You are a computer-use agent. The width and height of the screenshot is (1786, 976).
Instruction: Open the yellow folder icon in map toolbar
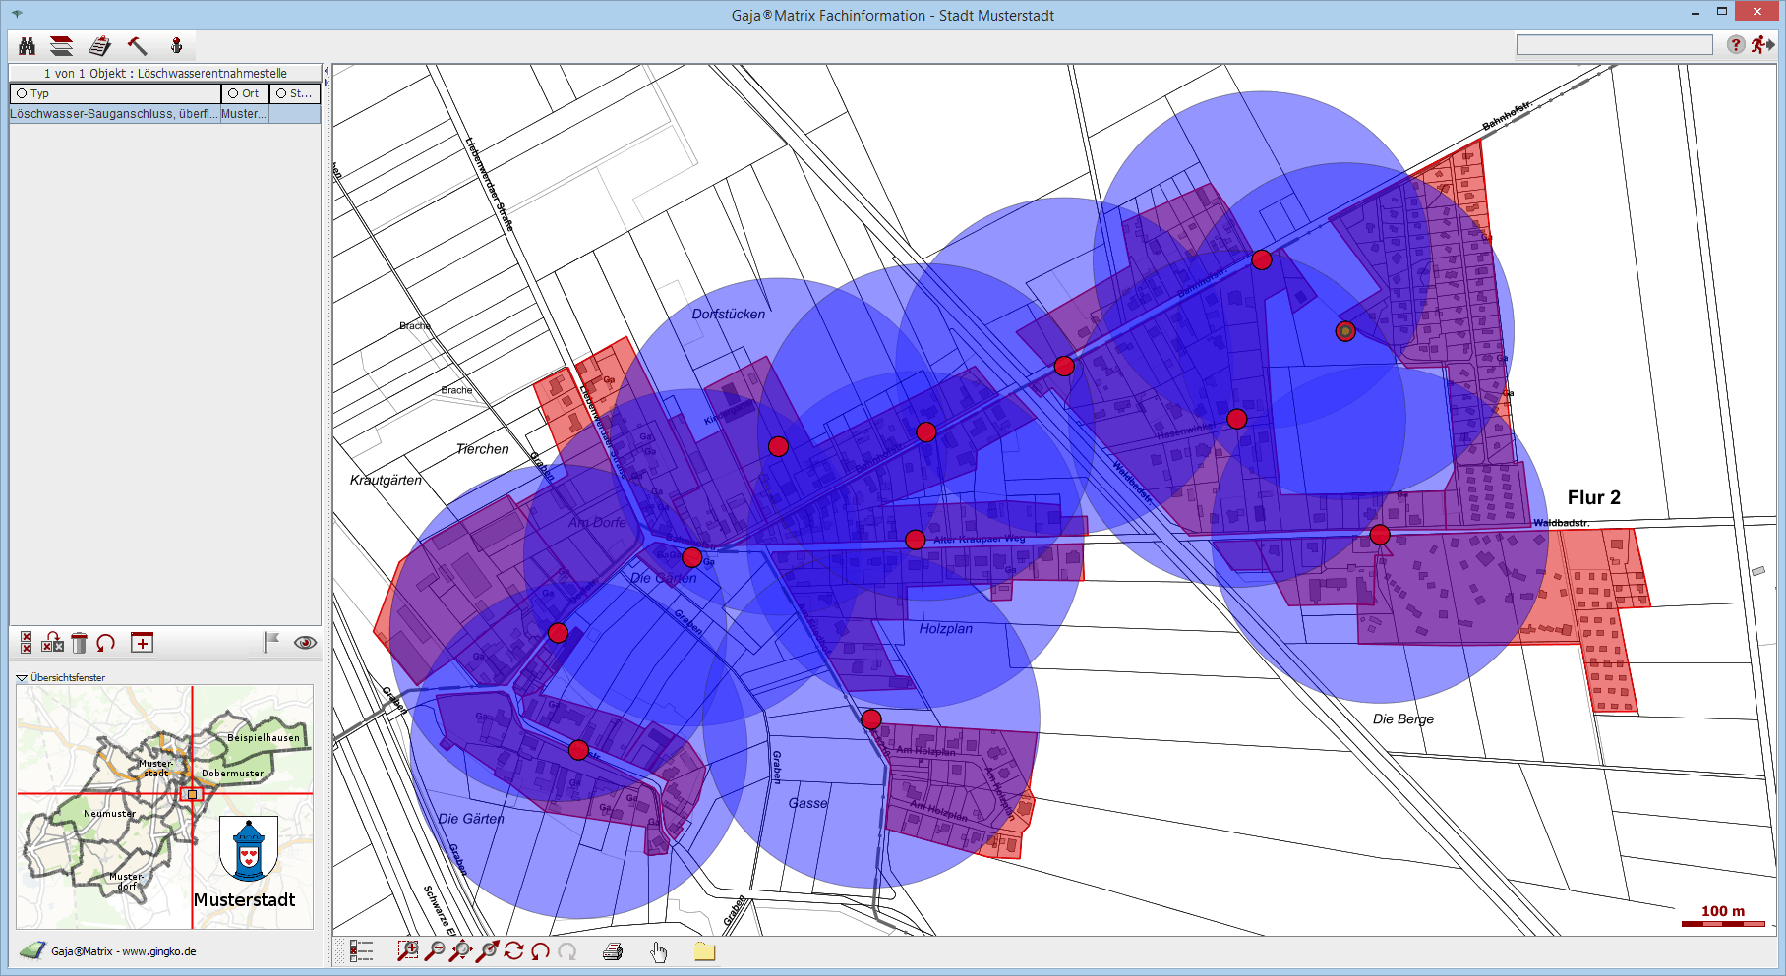click(x=704, y=950)
